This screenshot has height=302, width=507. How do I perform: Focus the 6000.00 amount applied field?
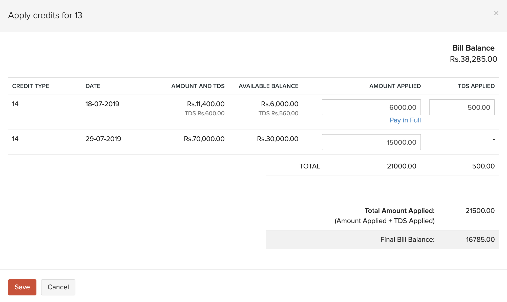(x=371, y=107)
